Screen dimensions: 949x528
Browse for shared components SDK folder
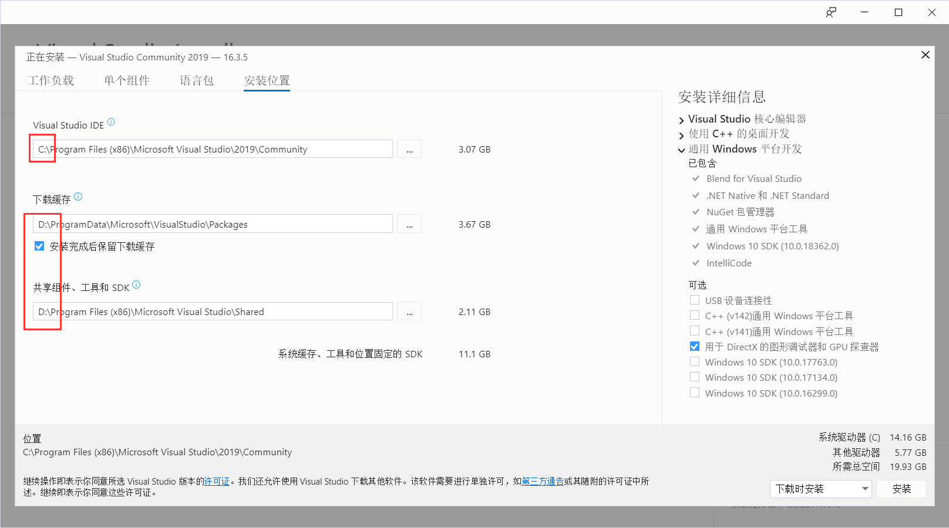coord(409,312)
